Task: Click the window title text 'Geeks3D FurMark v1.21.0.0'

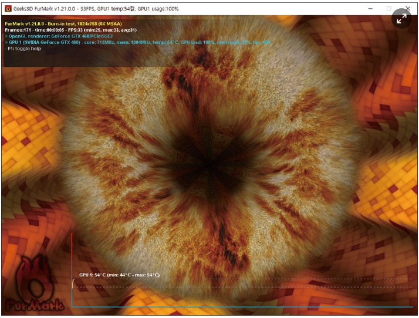Action: click(x=45, y=9)
